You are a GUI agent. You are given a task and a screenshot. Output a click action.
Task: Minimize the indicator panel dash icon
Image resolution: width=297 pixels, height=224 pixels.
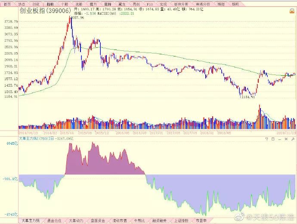(x=280, y=139)
